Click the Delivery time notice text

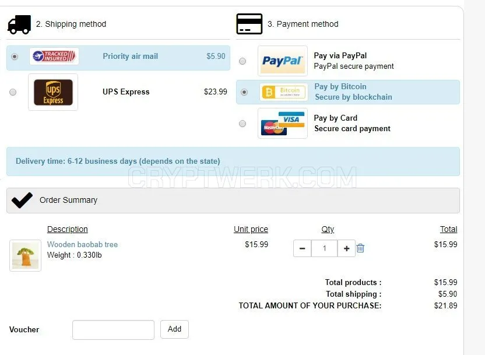pos(118,161)
